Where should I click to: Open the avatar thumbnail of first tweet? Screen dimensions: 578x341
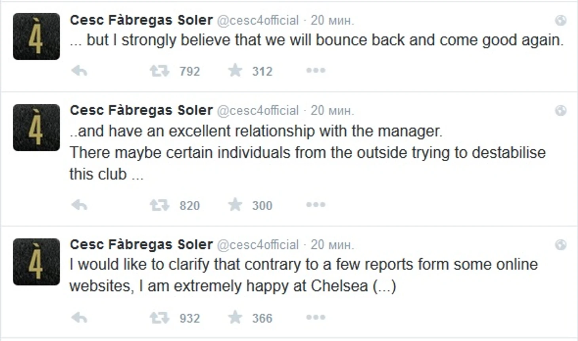(x=36, y=36)
